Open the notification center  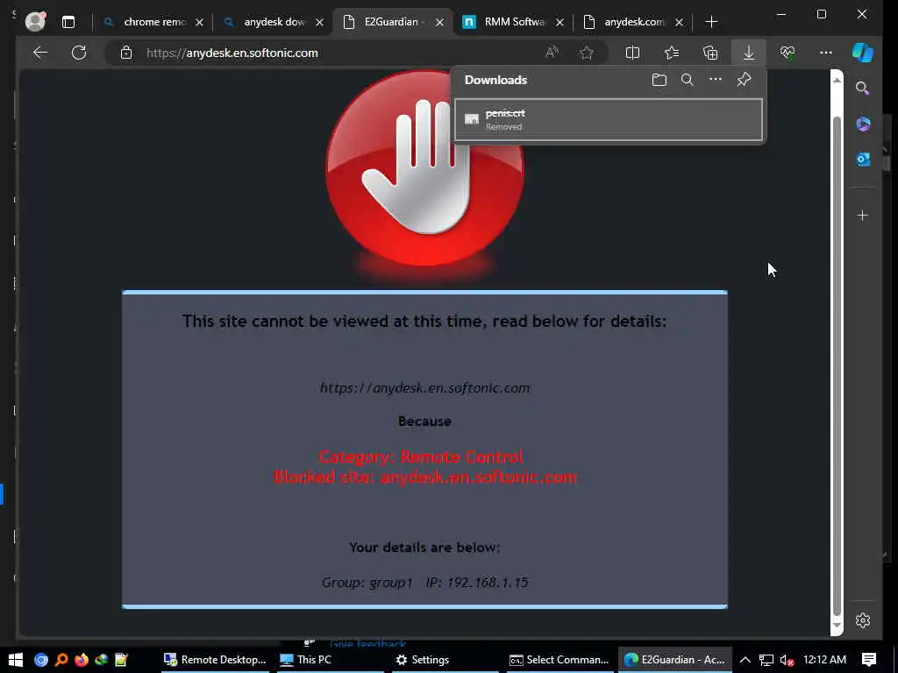point(869,660)
